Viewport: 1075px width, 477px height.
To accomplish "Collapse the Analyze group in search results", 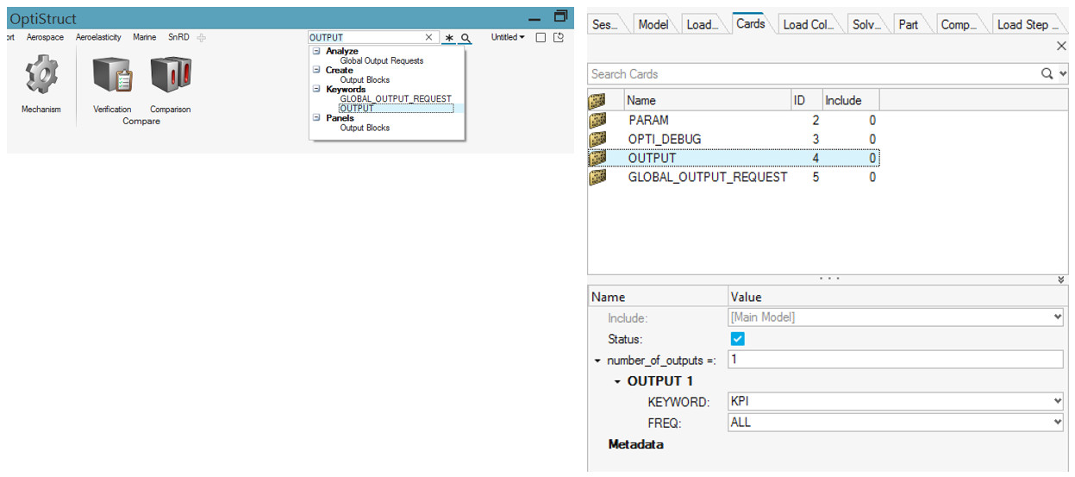I will point(317,52).
